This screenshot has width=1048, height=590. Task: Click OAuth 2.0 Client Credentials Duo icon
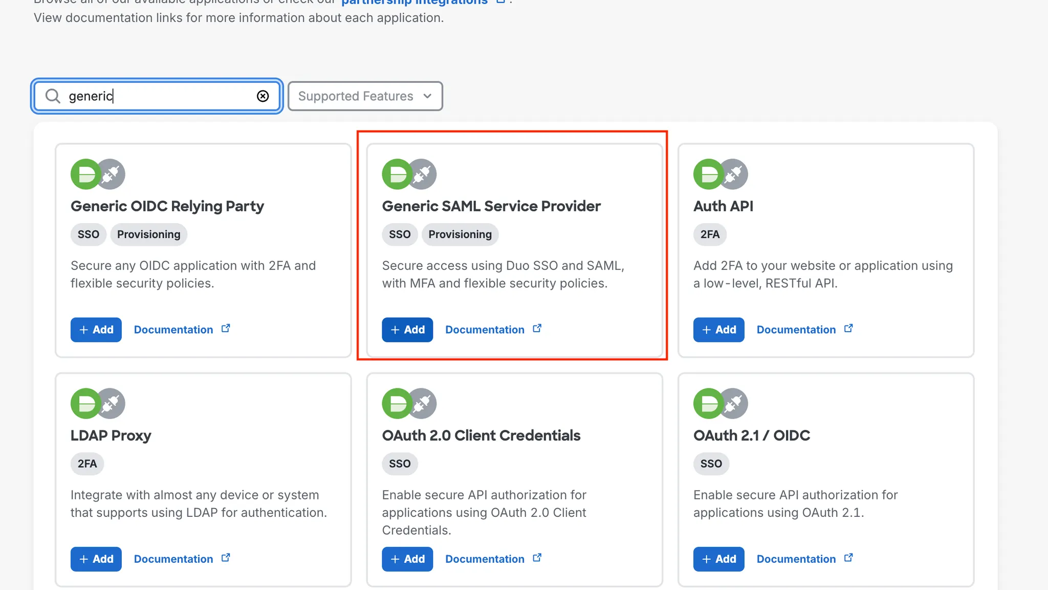point(397,404)
